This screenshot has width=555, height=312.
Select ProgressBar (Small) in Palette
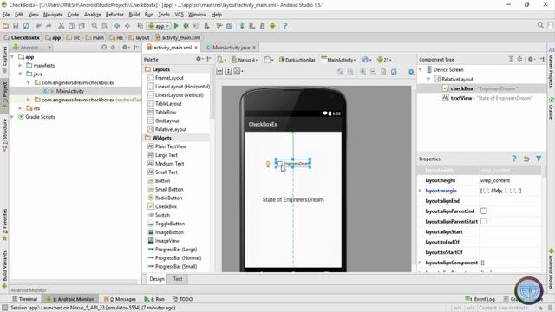[x=173, y=266]
